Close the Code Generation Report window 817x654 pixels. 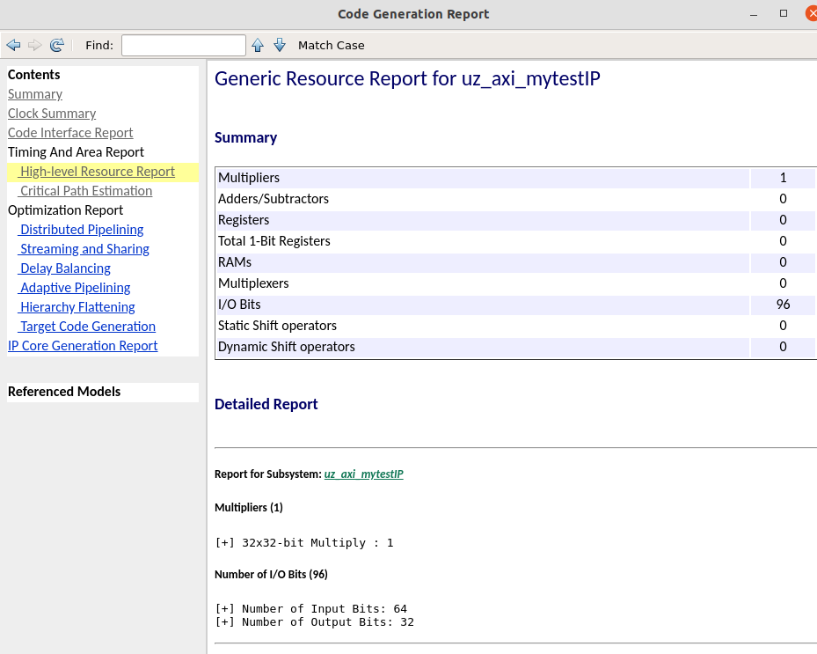click(x=810, y=13)
